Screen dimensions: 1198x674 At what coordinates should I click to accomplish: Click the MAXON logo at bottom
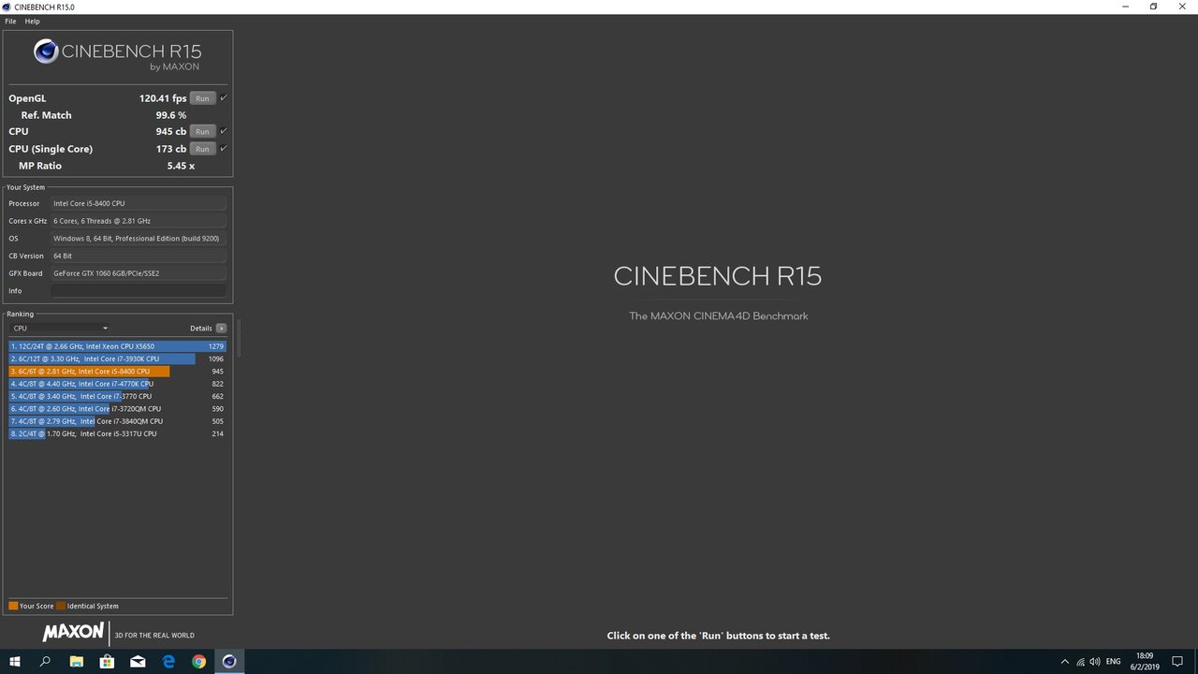[x=73, y=633]
